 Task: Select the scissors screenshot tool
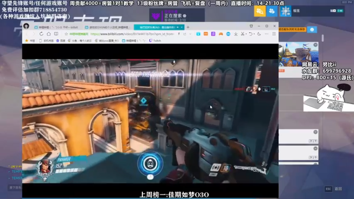(x=242, y=34)
